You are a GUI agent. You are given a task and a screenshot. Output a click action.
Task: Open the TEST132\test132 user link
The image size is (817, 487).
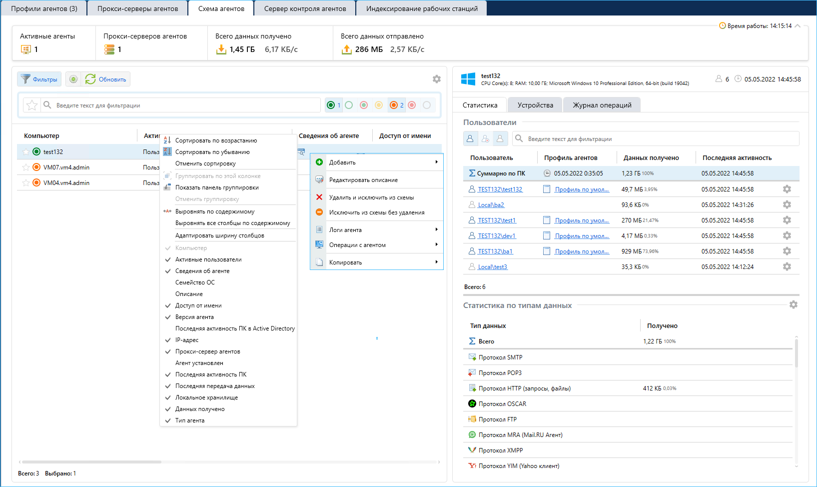[500, 189]
